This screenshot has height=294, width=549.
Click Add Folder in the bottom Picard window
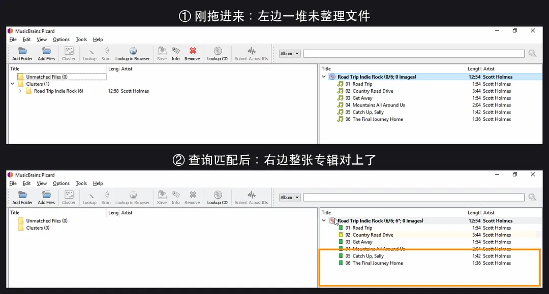22,198
